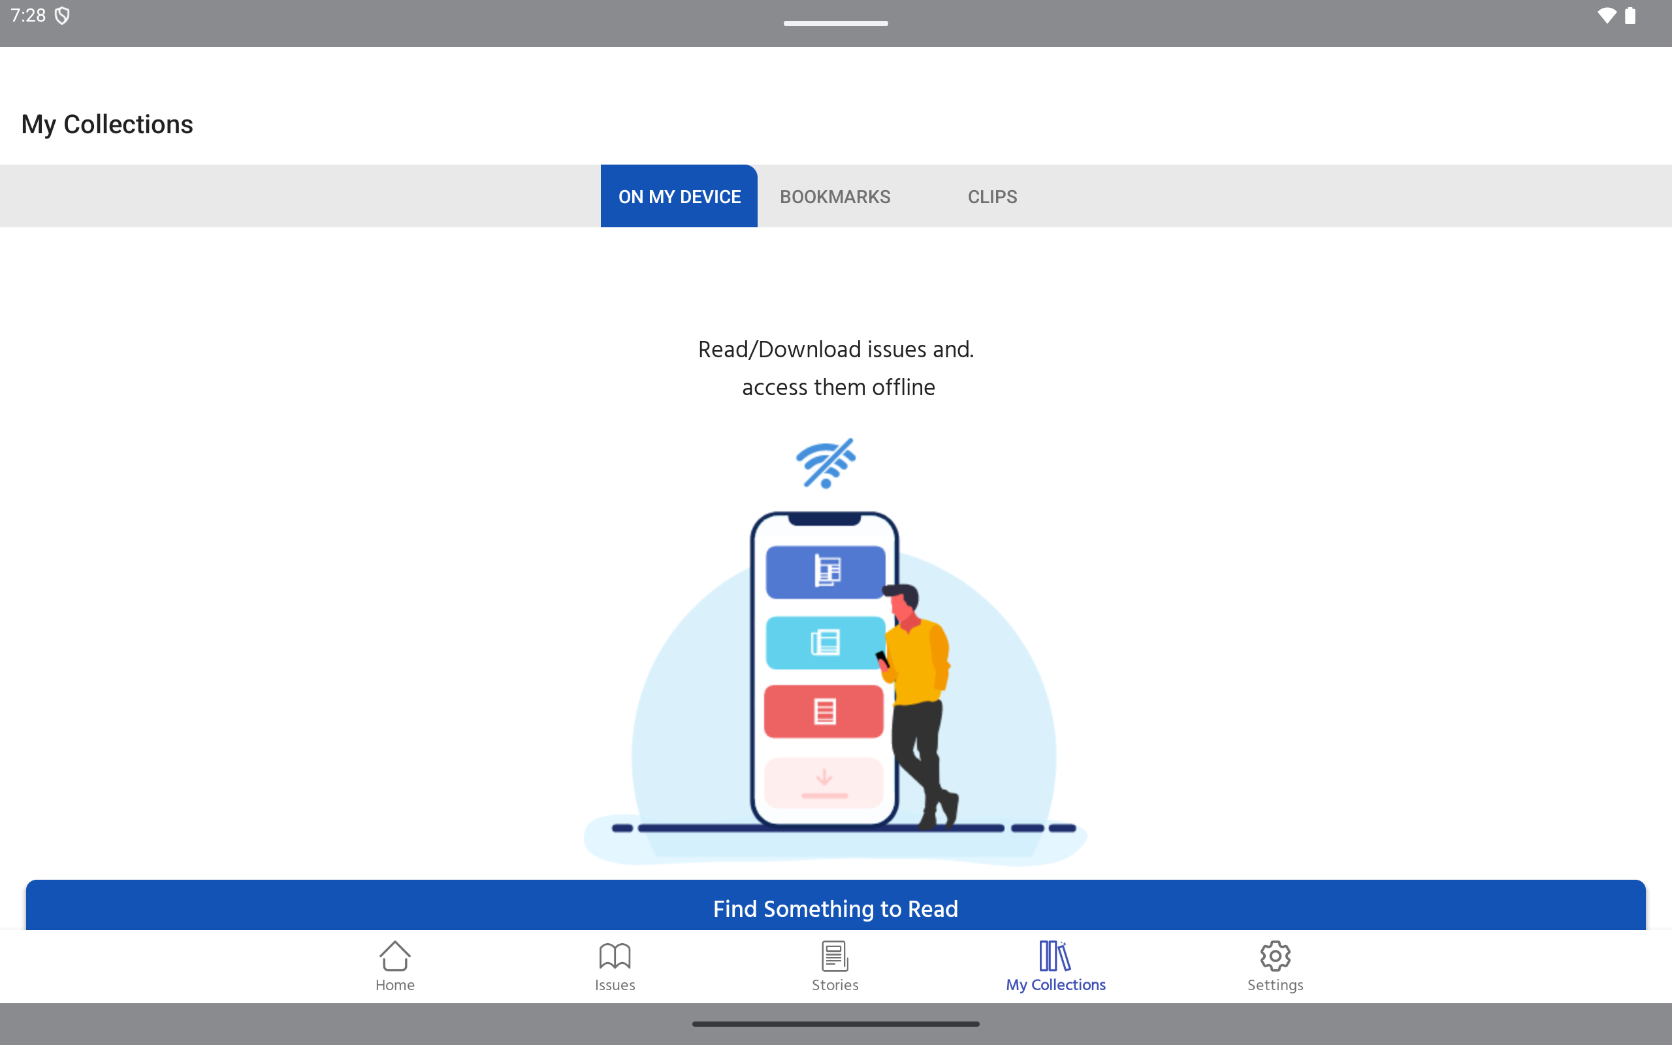Tap the Home label in the bottom navigation
The image size is (1672, 1045).
tap(394, 985)
